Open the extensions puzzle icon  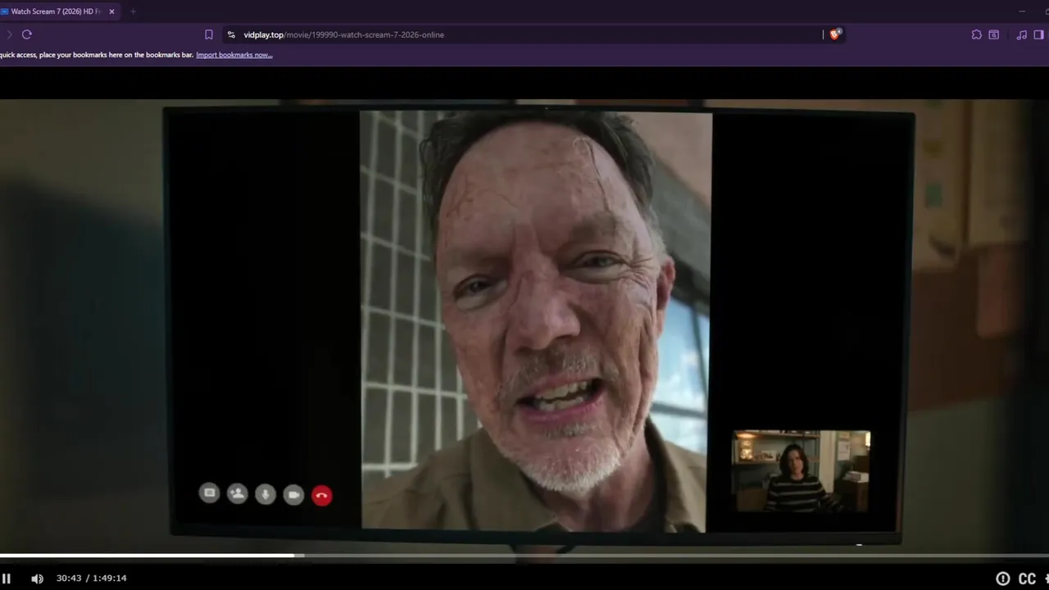[976, 34]
